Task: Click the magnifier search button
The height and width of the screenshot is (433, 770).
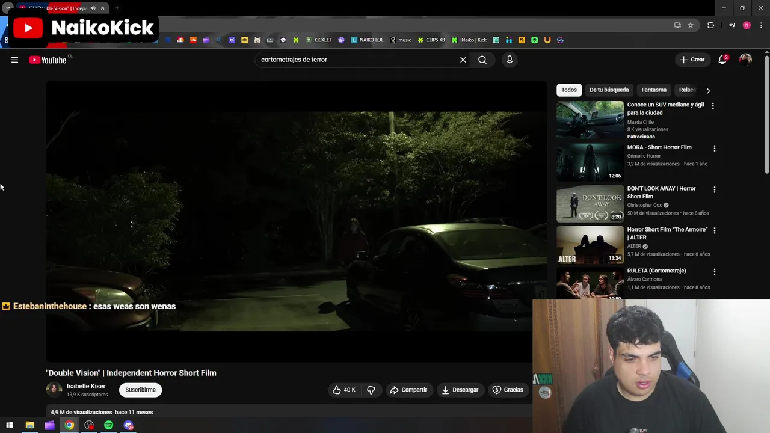Action: [482, 60]
